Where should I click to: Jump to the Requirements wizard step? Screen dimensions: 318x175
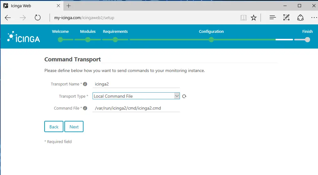tap(115, 32)
